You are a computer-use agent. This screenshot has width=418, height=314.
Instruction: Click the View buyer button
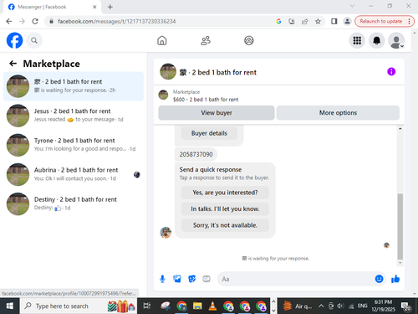click(217, 113)
